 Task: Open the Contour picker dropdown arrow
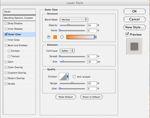click(67, 77)
